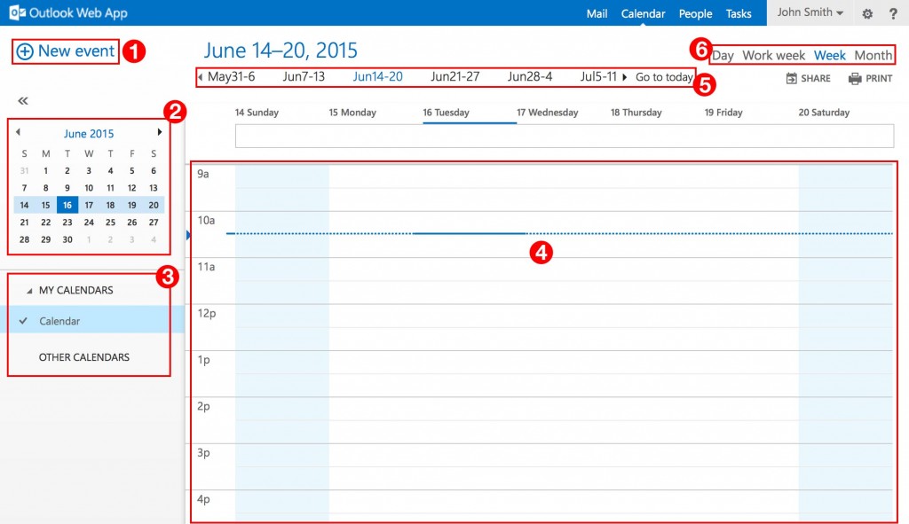Viewport: 909px width, 524px height.
Task: Switch to Month view
Action: (873, 55)
